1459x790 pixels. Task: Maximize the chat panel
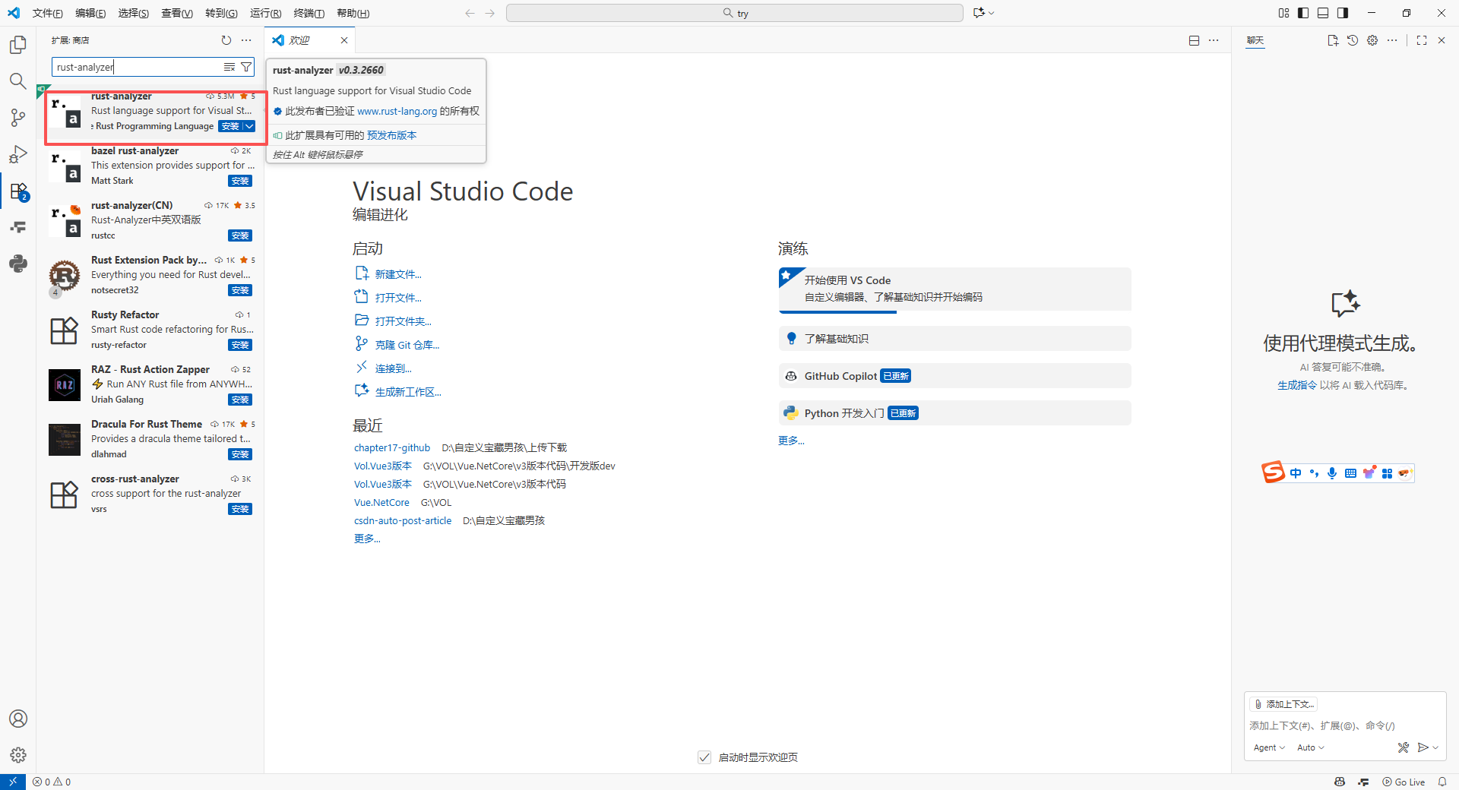pos(1422,40)
